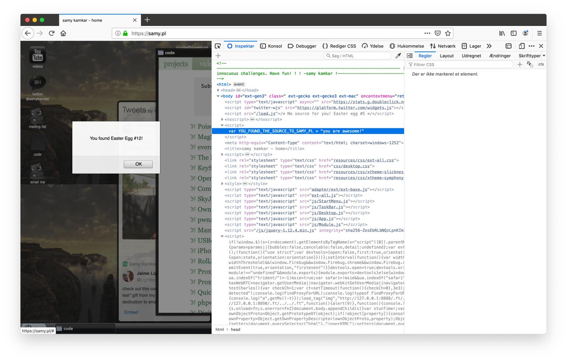The image size is (567, 361).
Task: Toggle pseudo-class panel icon
Action: [x=530, y=65]
